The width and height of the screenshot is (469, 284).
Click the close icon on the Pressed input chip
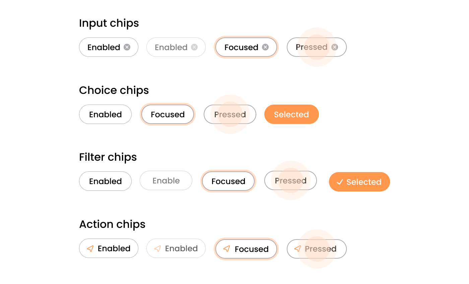pyautogui.click(x=334, y=47)
